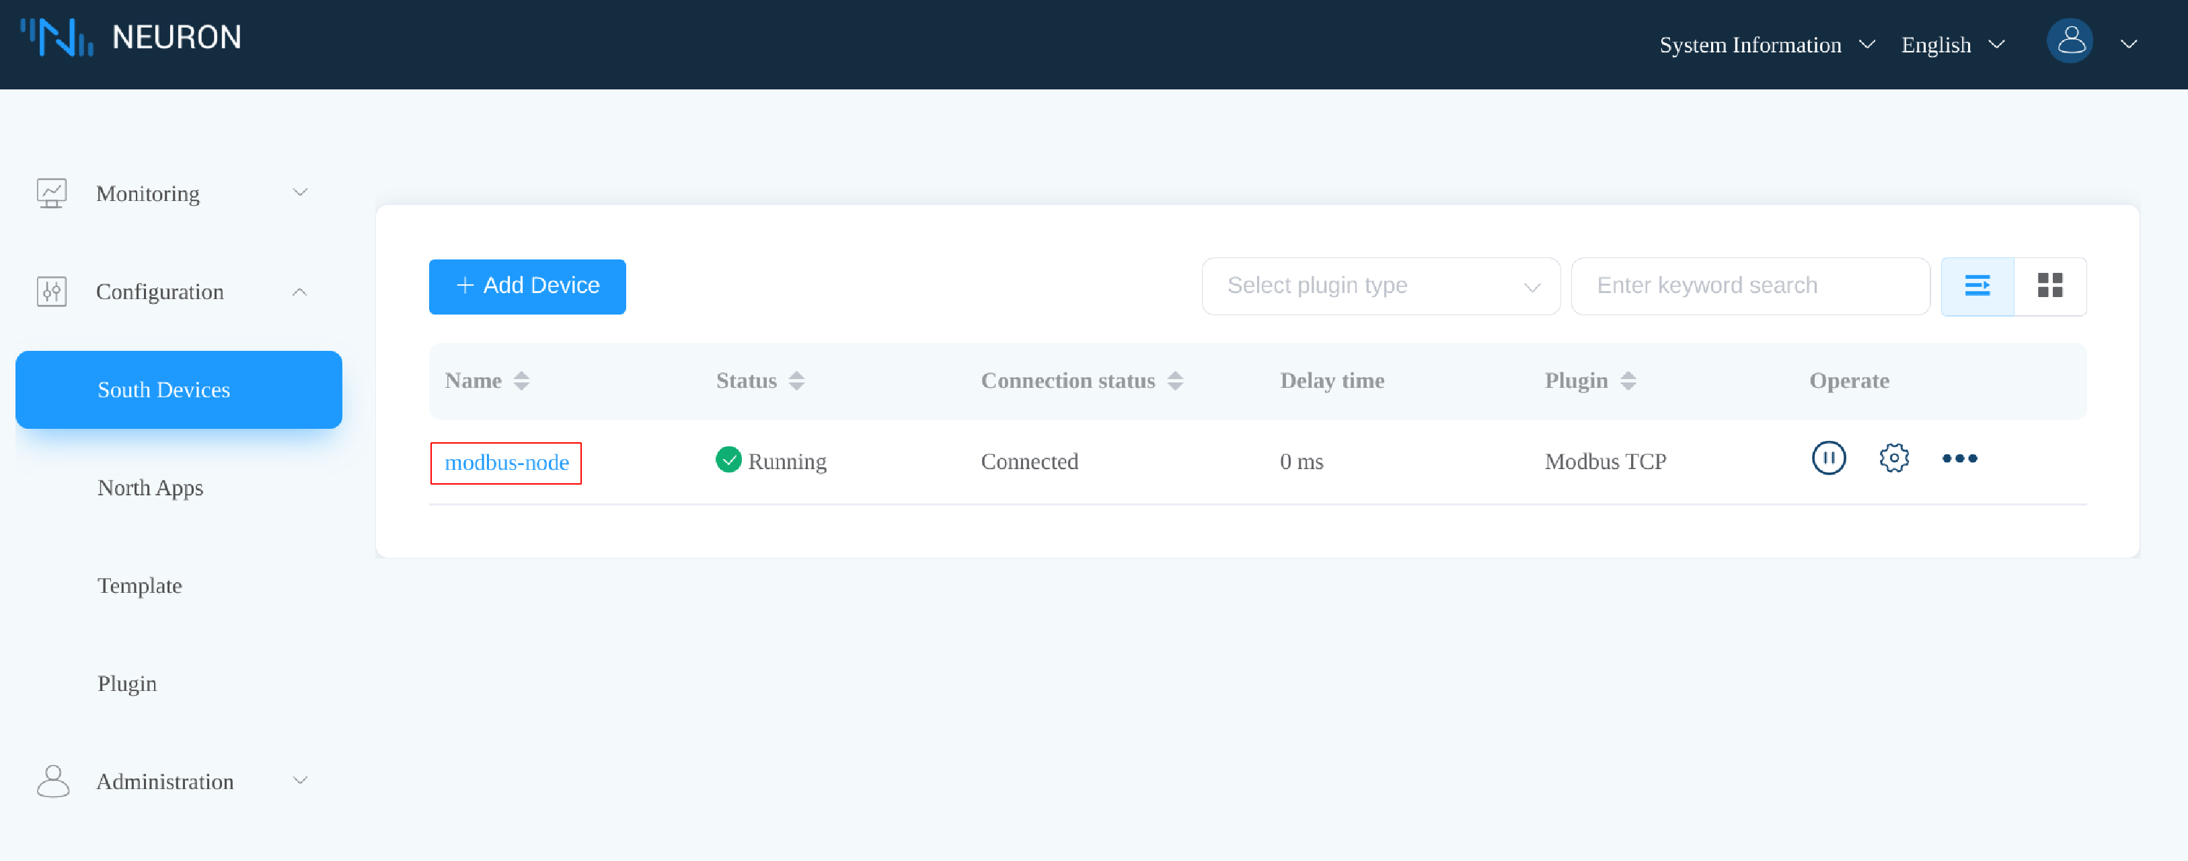Click the Operate column header

point(1849,380)
